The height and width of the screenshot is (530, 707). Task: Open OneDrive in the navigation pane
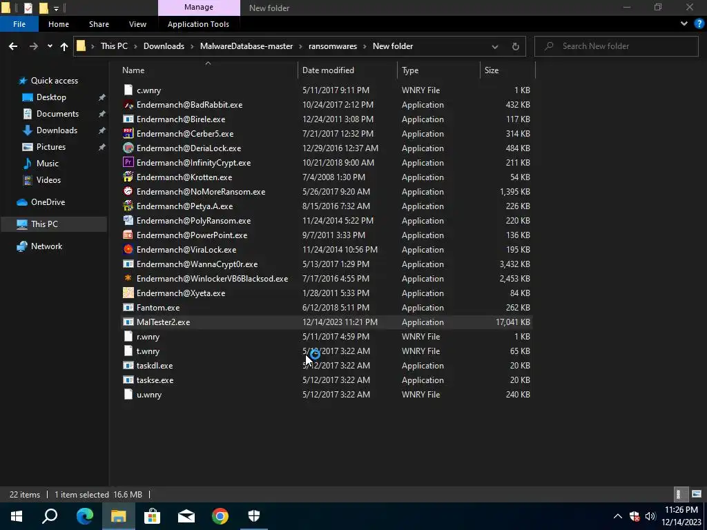click(48, 202)
